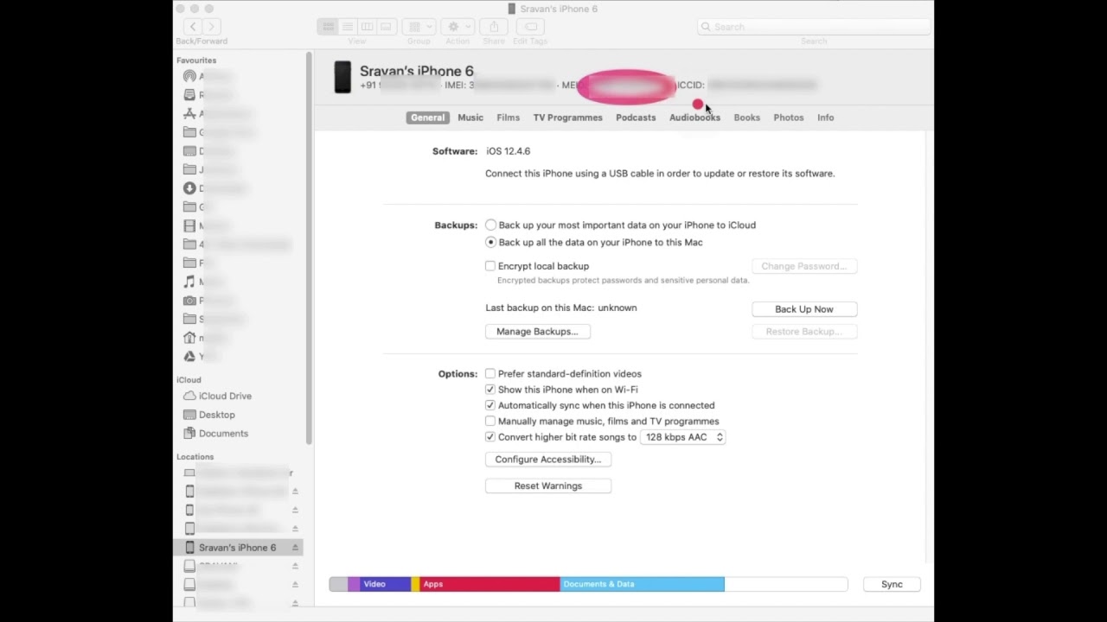
Task: Click the Apps segment of storage bar
Action: (x=490, y=585)
